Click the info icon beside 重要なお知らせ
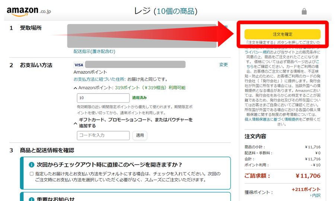 [31, 199]
